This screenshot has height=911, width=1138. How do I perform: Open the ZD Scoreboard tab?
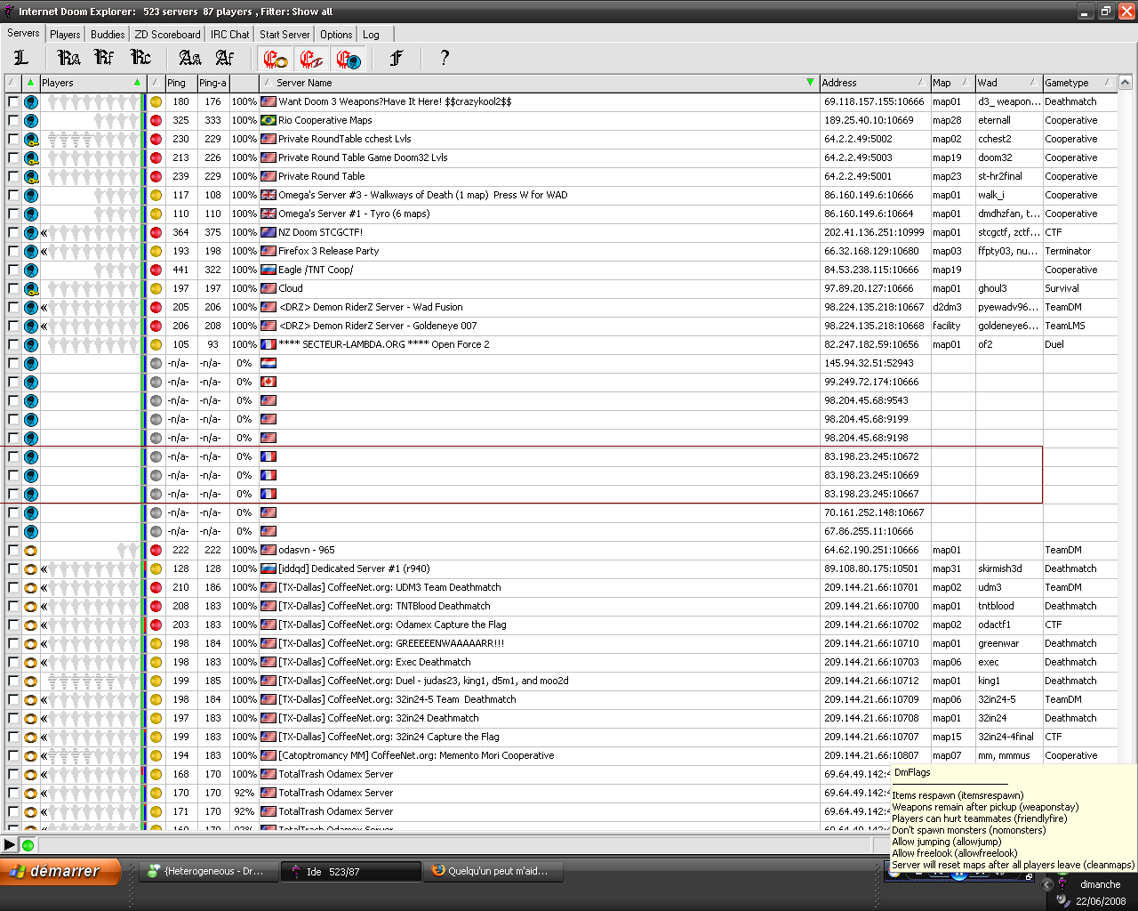pos(167,35)
